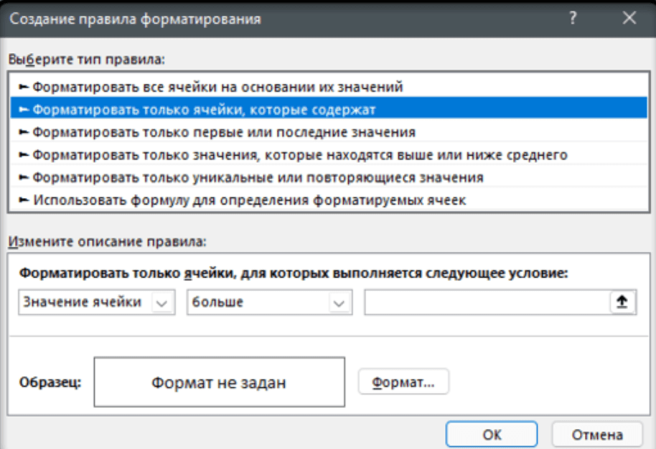
Task: Choose "Использовать формулу для определения форматируемых ячеек"
Action: (249, 200)
